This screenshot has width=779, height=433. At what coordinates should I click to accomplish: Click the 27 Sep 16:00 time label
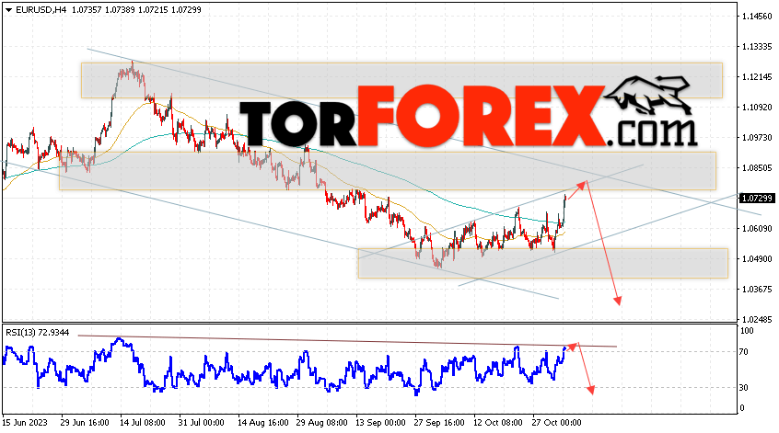[x=439, y=423]
